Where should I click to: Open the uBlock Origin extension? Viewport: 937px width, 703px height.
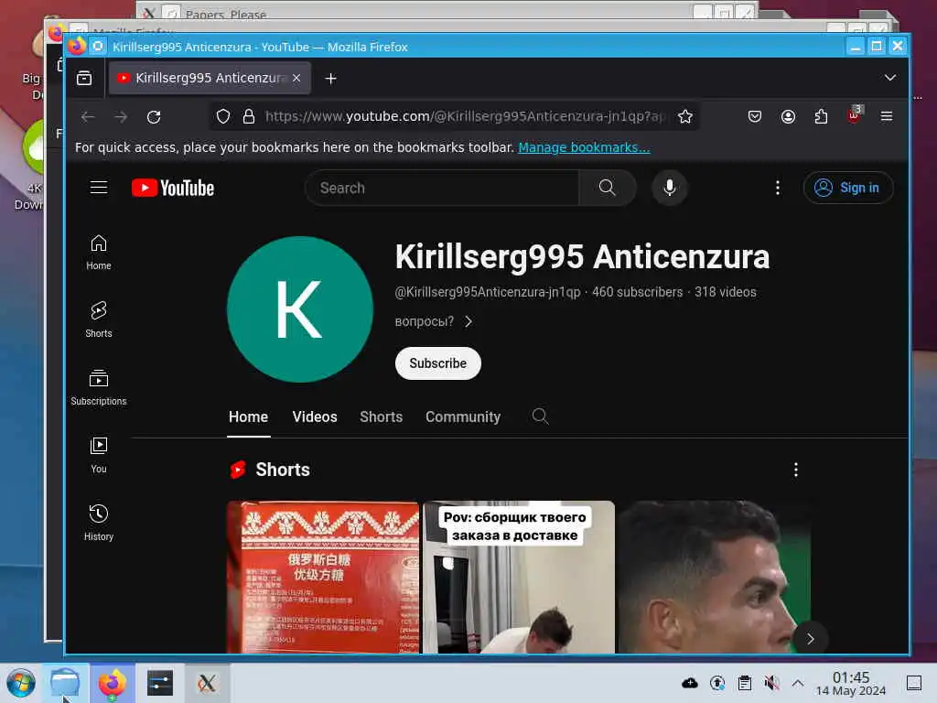pyautogui.click(x=854, y=115)
